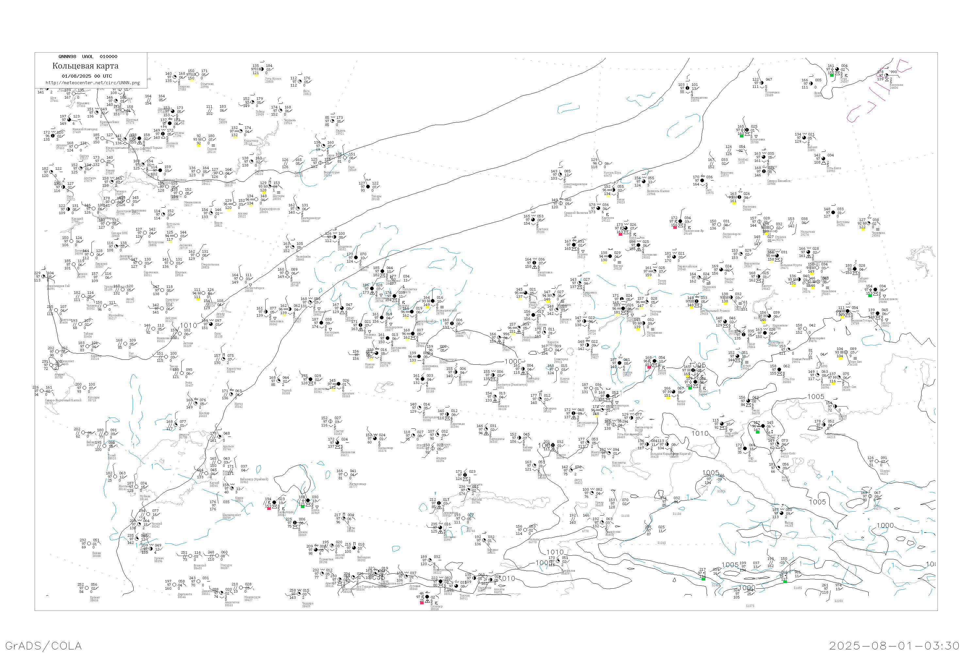Click red square at Сусамыр station

[422, 603]
